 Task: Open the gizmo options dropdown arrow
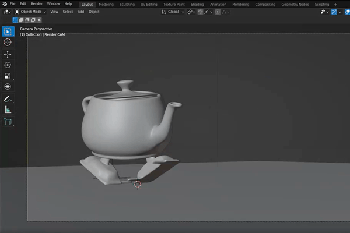(x=340, y=12)
